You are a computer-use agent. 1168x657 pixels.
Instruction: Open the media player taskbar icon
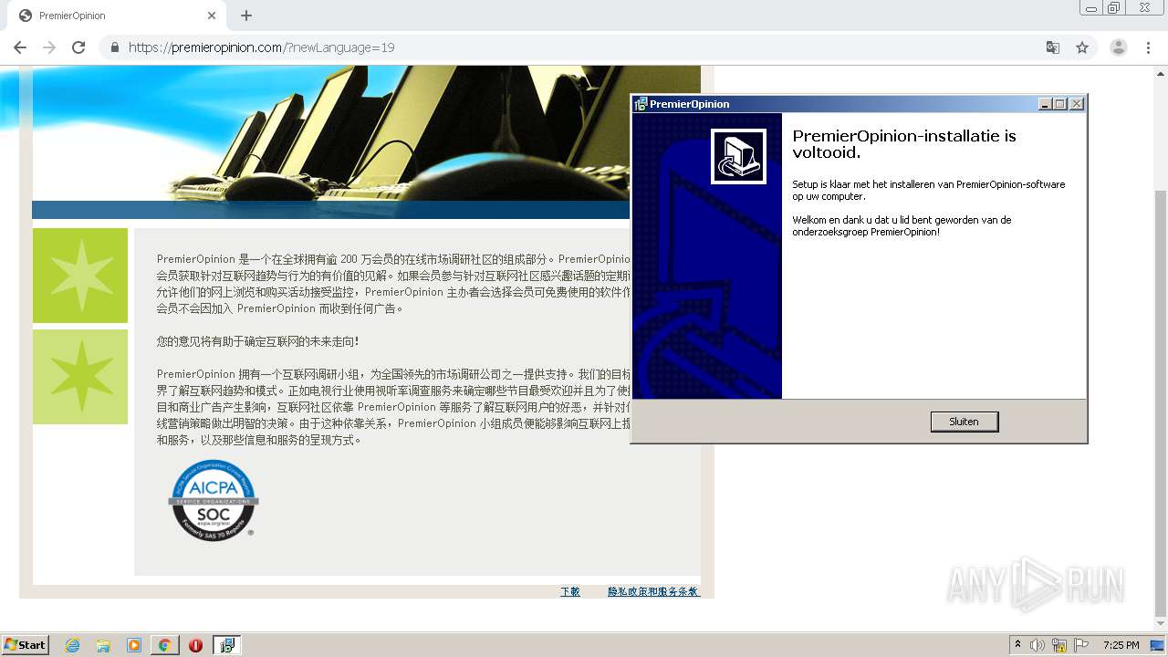tap(134, 645)
